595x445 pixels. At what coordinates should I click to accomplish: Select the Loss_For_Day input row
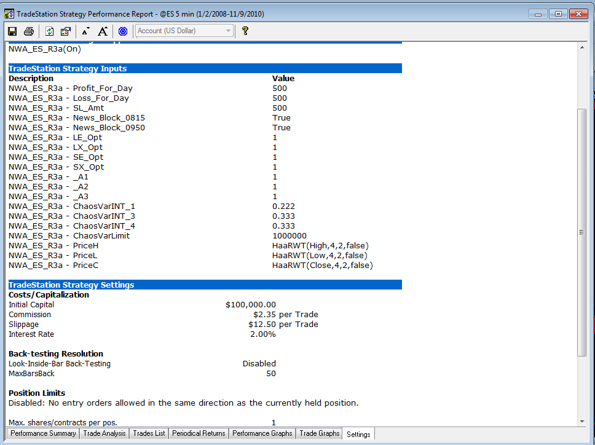click(152, 98)
